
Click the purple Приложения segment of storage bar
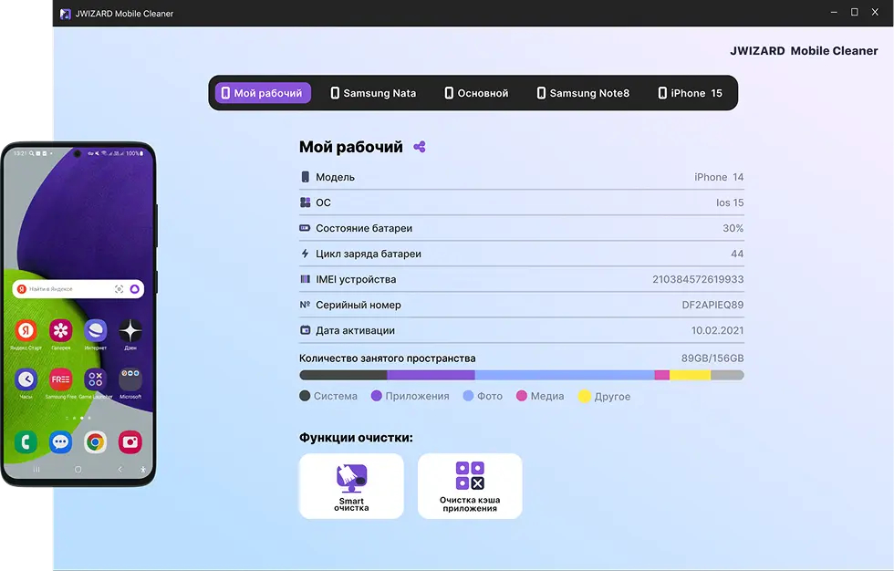(x=431, y=375)
